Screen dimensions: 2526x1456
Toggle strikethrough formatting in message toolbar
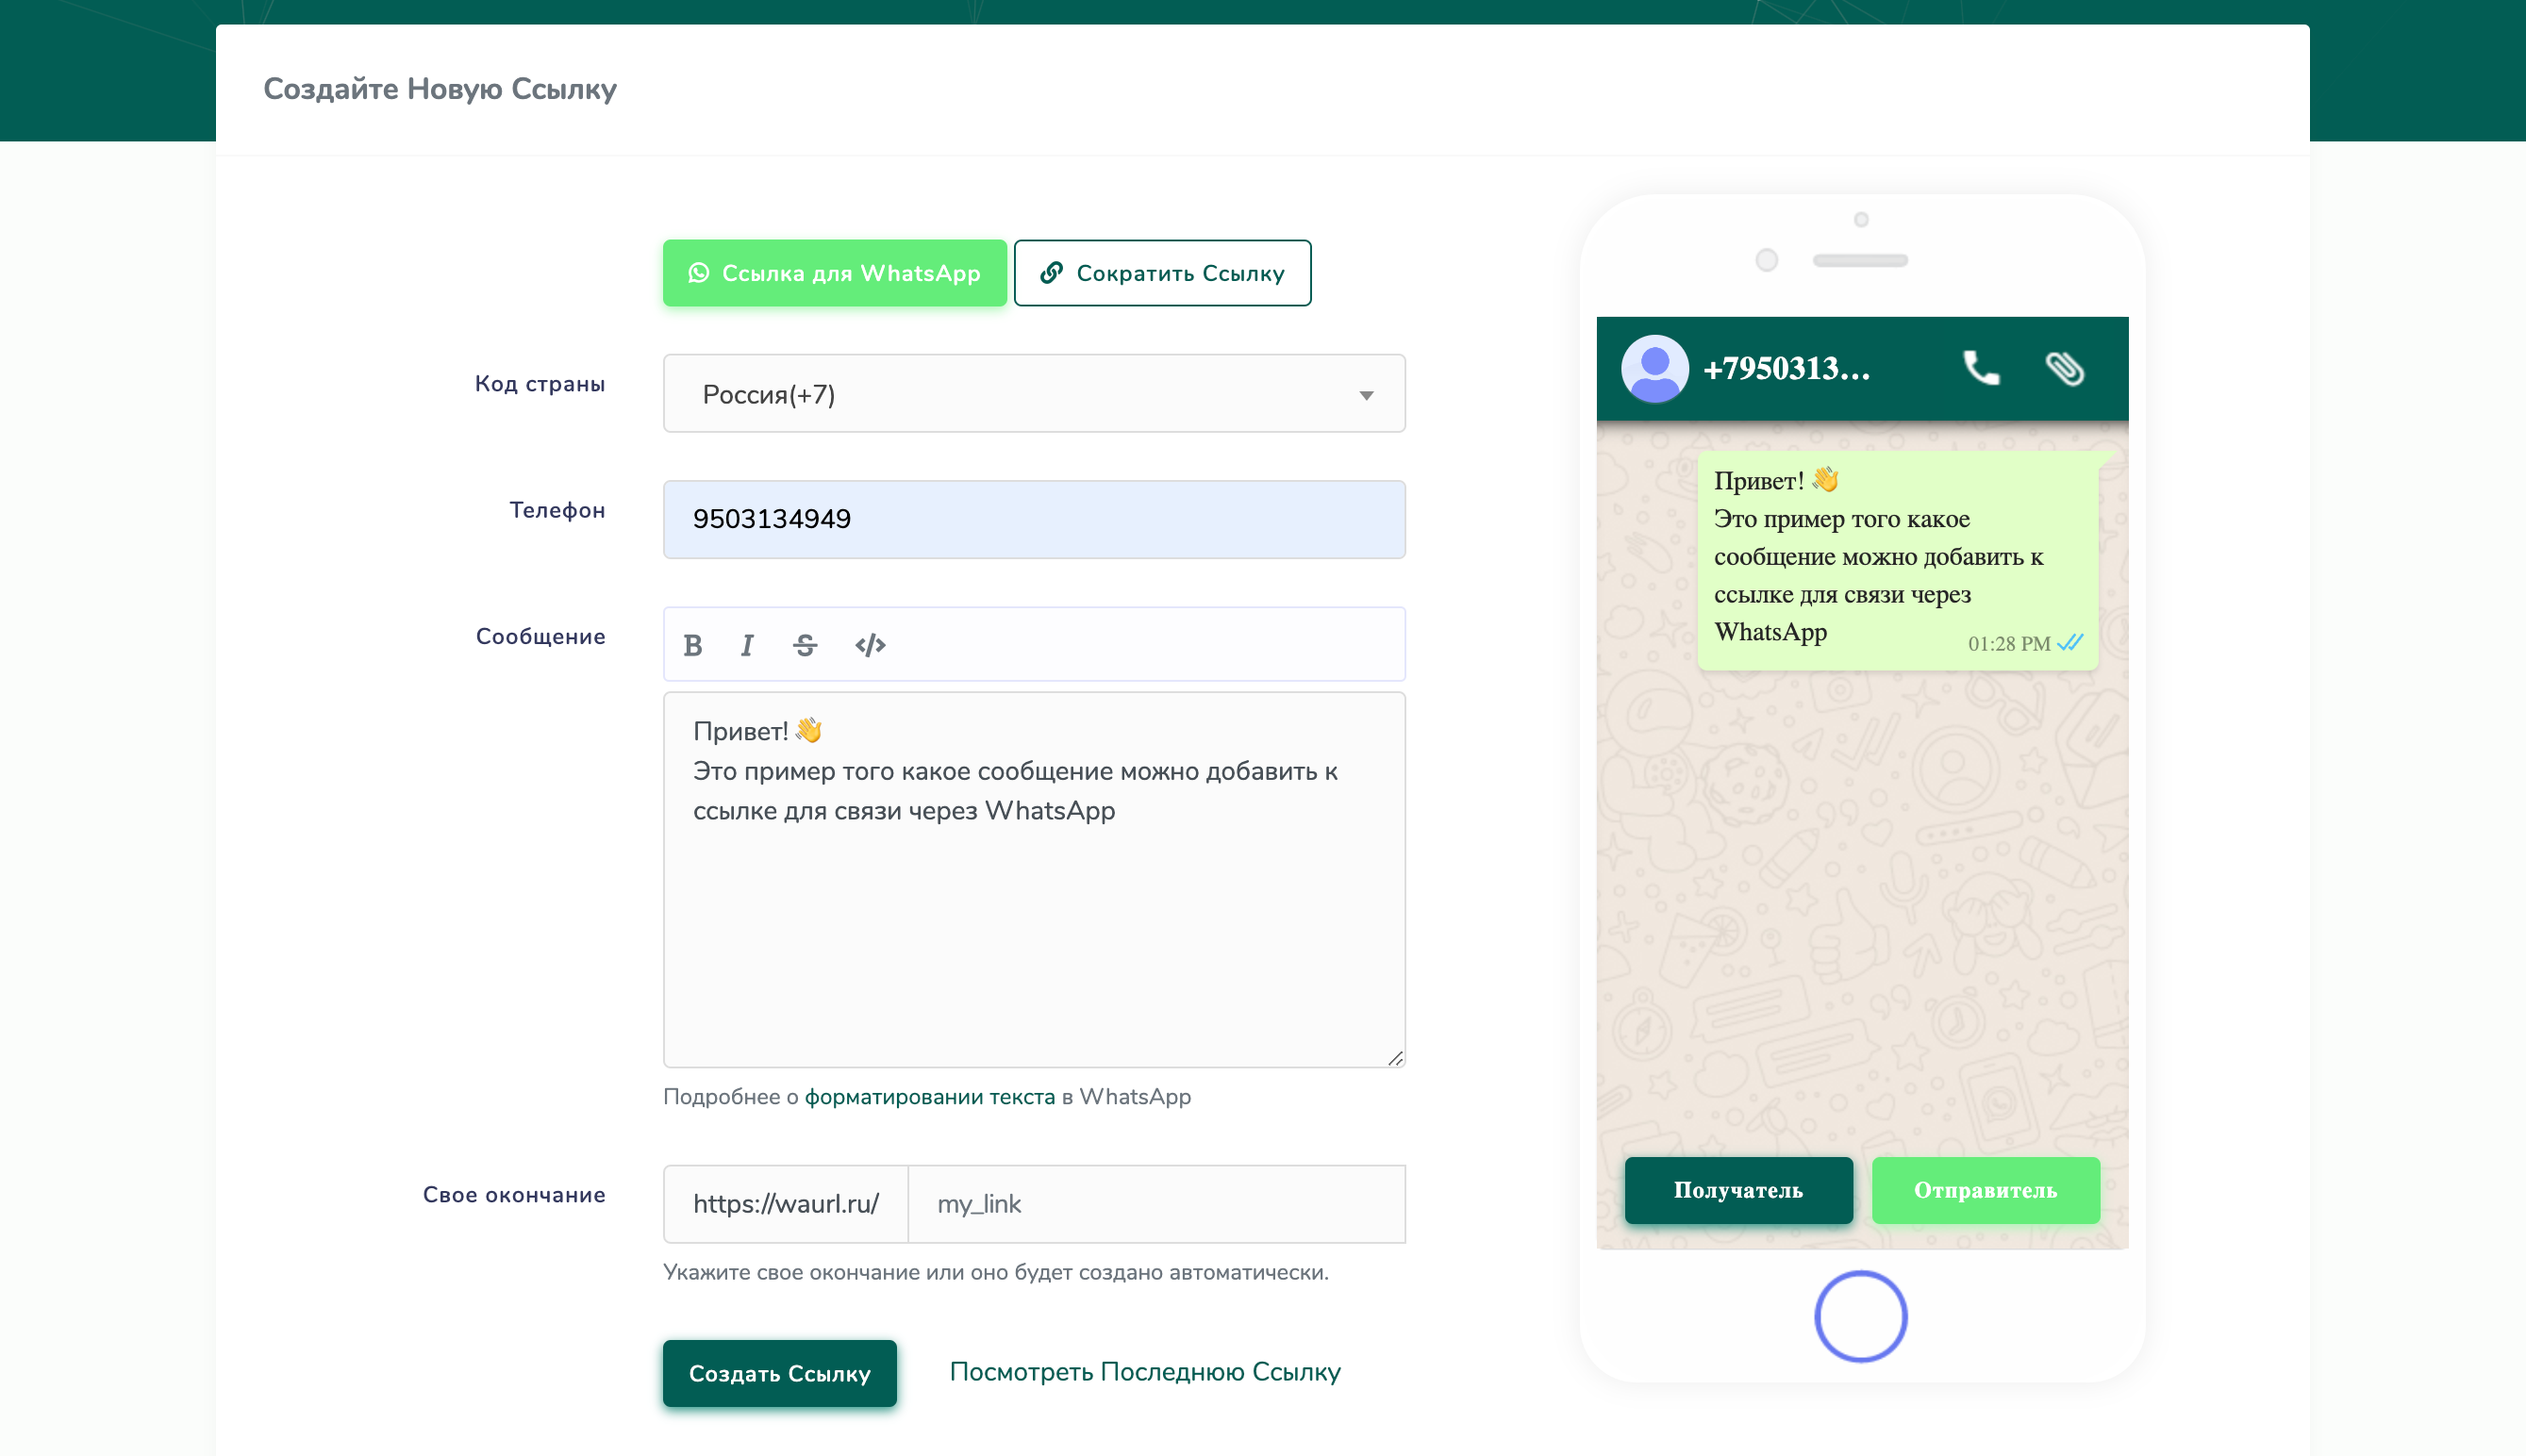(805, 645)
